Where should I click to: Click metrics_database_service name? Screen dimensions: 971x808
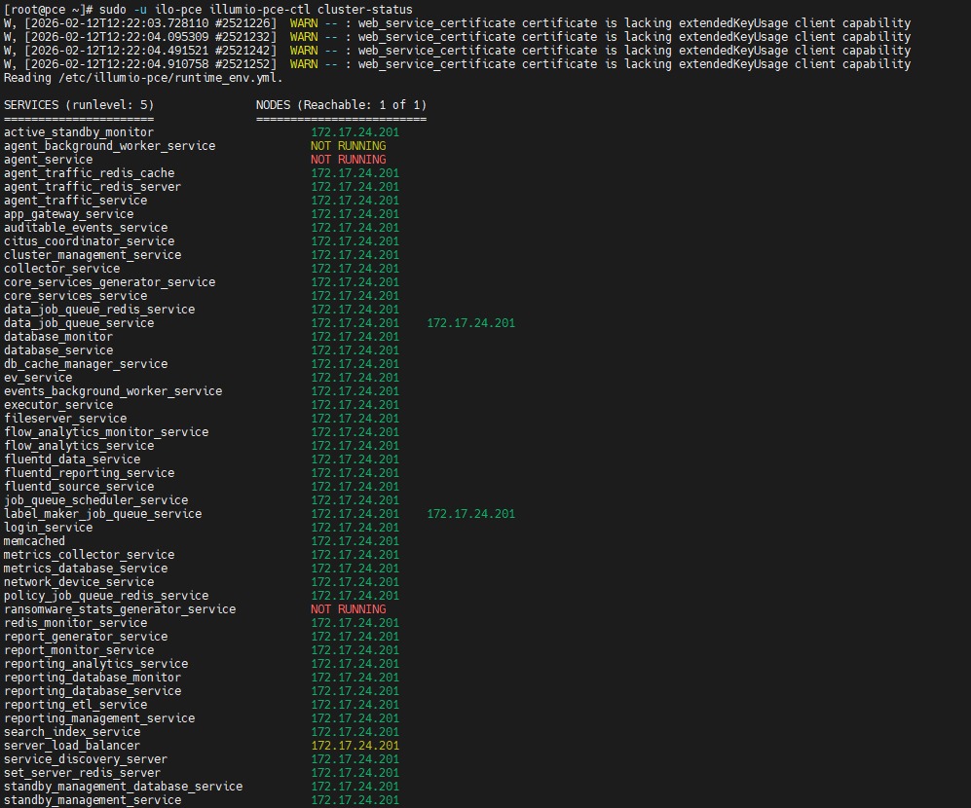[86, 568]
